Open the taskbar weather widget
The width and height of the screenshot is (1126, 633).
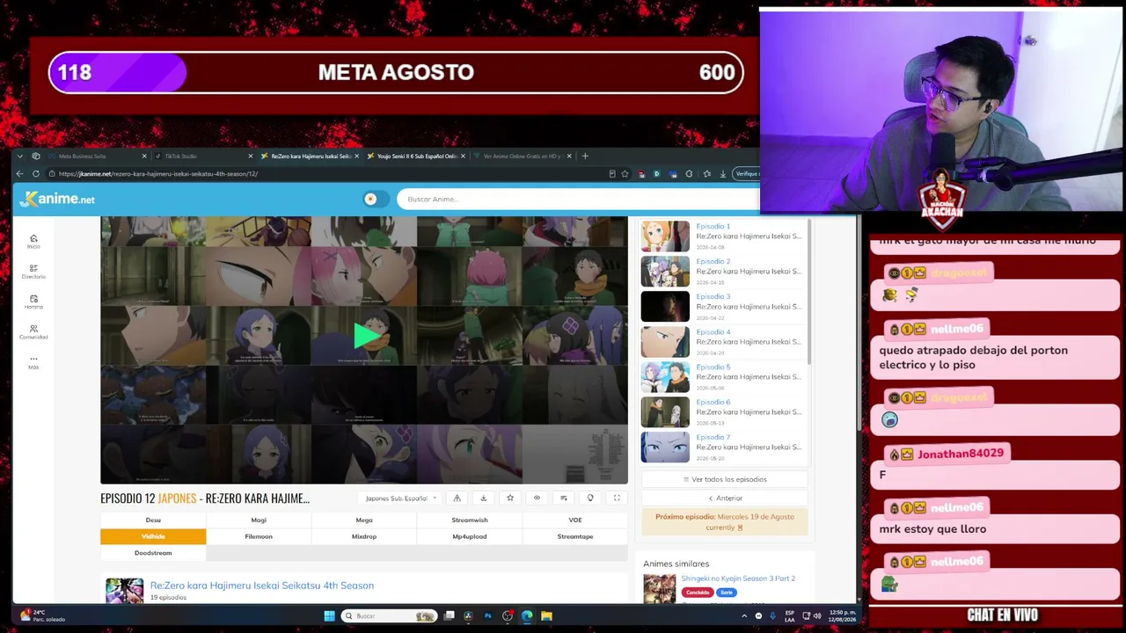click(42, 615)
